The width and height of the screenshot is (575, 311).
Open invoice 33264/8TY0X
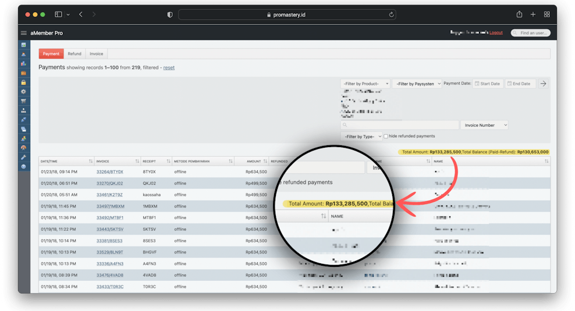pos(109,172)
